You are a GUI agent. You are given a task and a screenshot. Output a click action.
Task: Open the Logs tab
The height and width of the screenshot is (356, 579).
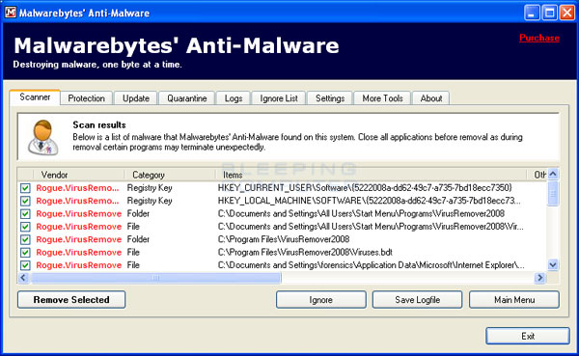pos(234,98)
